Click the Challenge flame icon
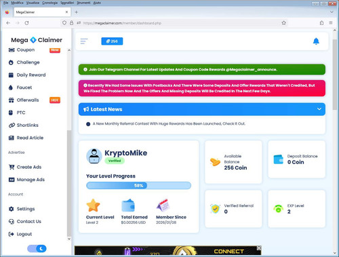 click(11, 62)
